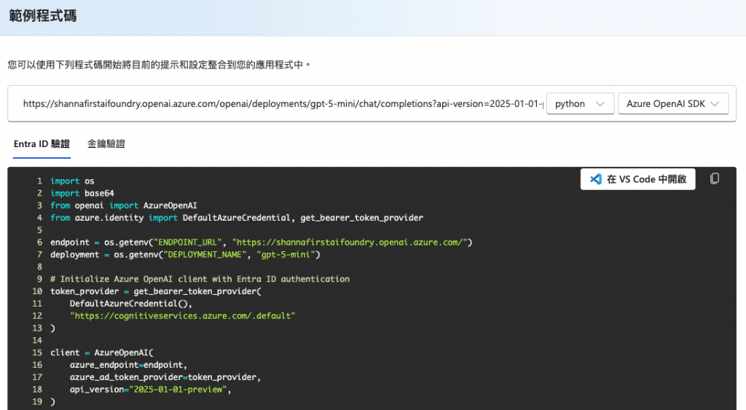
Task: Click the '# Initialize Azure OpenAI client' comment
Action: tap(200, 279)
